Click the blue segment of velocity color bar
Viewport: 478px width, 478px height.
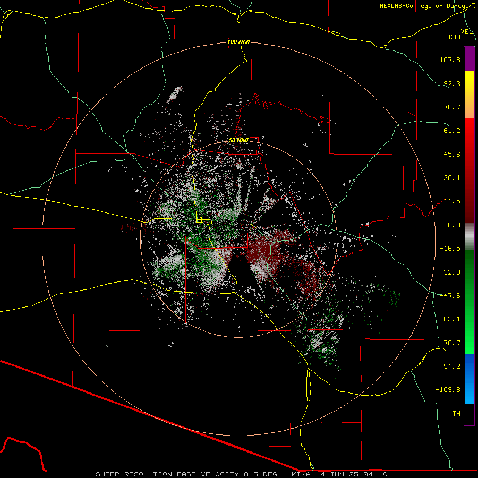click(x=469, y=379)
